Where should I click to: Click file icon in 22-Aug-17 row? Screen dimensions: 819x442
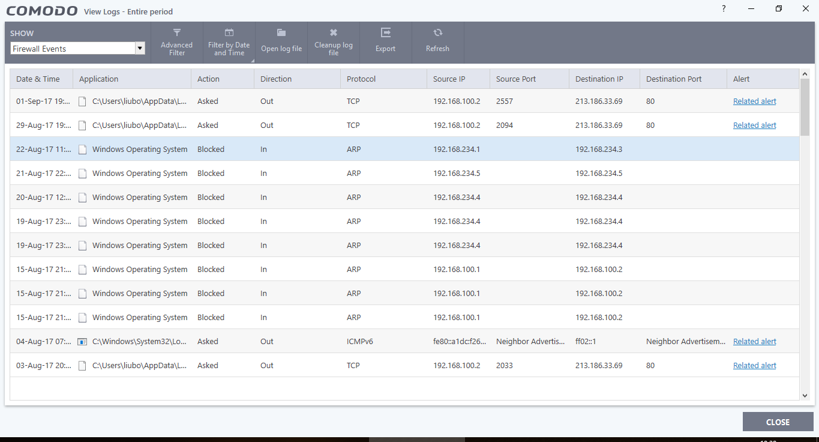tap(83, 150)
